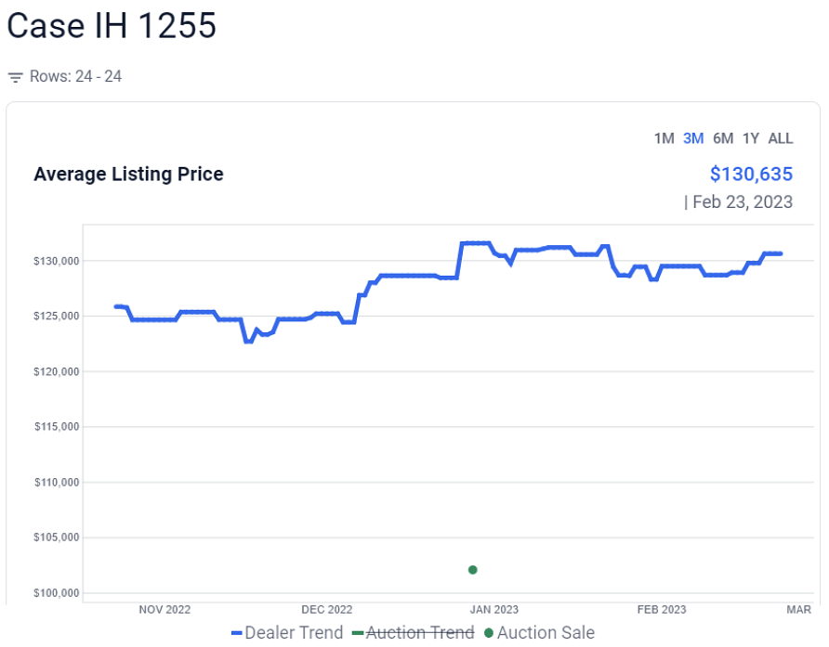This screenshot has height=647, width=829.
Task: Click the Feb 23, 2023 date label
Action: [x=743, y=201]
